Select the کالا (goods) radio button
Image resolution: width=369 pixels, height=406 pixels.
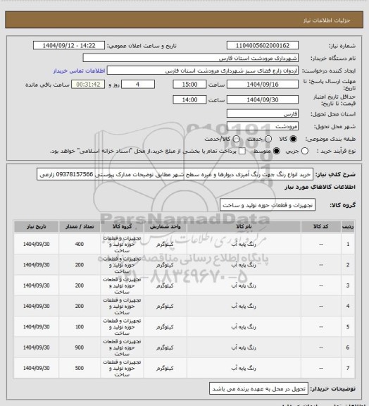pyautogui.click(x=293, y=139)
